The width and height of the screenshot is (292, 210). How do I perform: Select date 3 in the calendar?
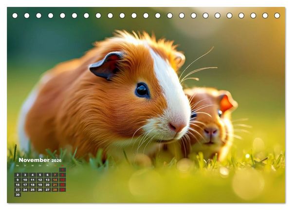[25, 175]
